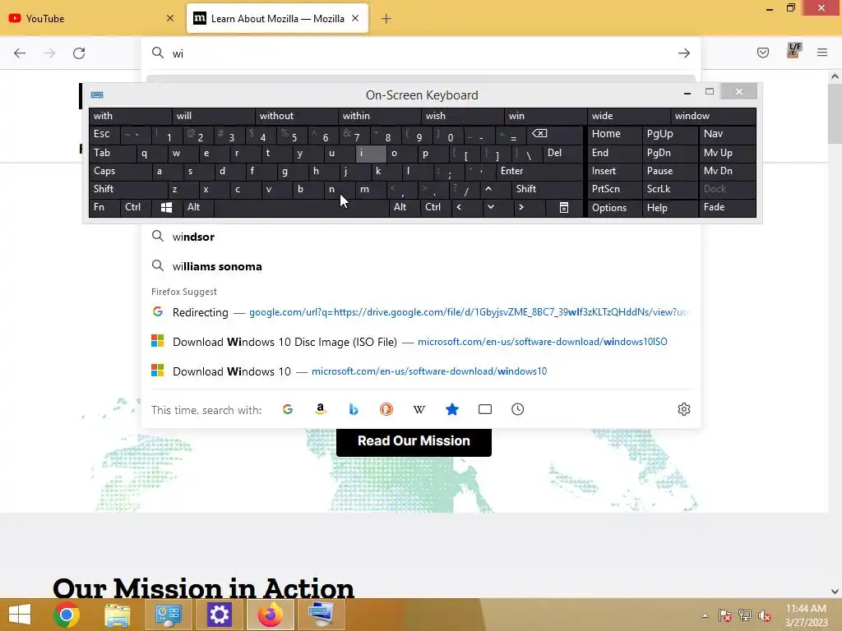Search this time with Amazon icon
This screenshot has height=631, width=842.
pos(321,409)
